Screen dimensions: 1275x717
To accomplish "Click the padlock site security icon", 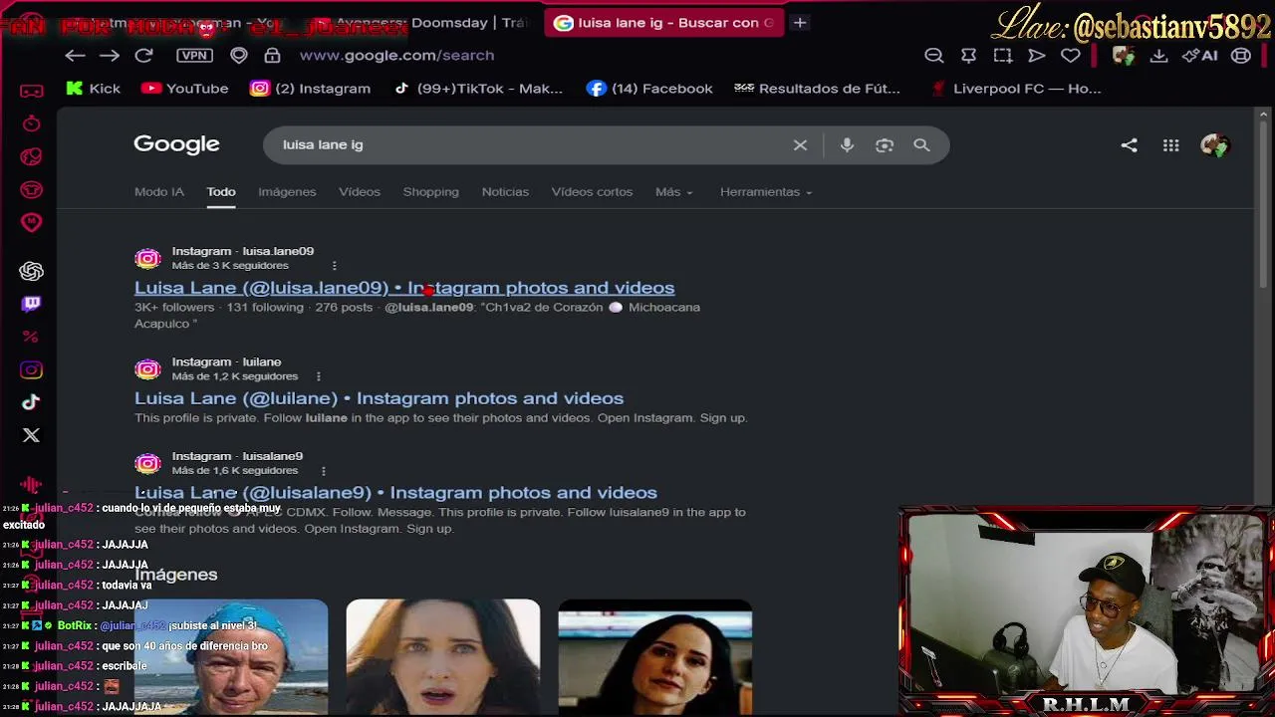I will 273,56.
